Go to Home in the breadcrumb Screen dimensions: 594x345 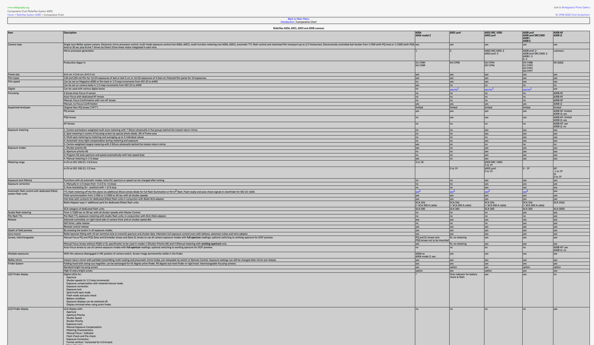pyautogui.click(x=10, y=15)
